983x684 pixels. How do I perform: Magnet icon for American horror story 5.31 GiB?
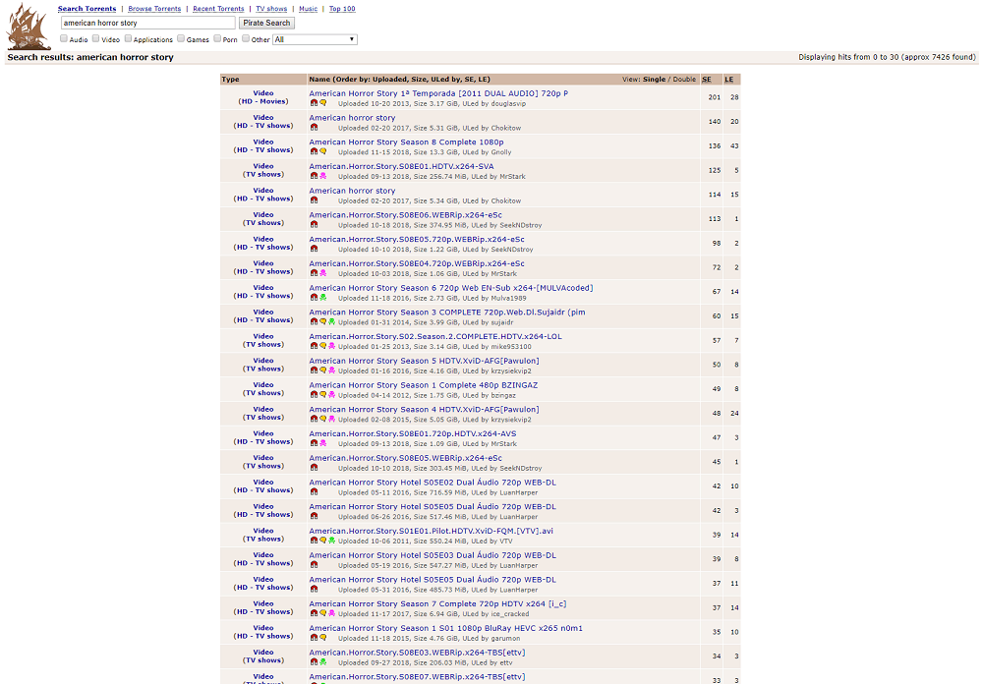point(315,128)
